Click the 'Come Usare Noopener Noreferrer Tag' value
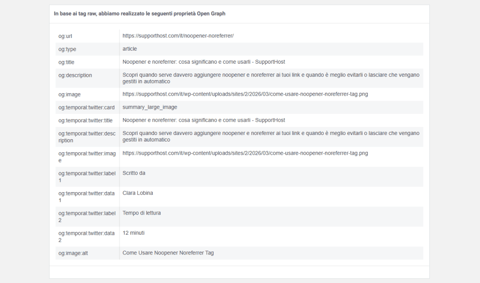This screenshot has width=480, height=283. click(168, 253)
